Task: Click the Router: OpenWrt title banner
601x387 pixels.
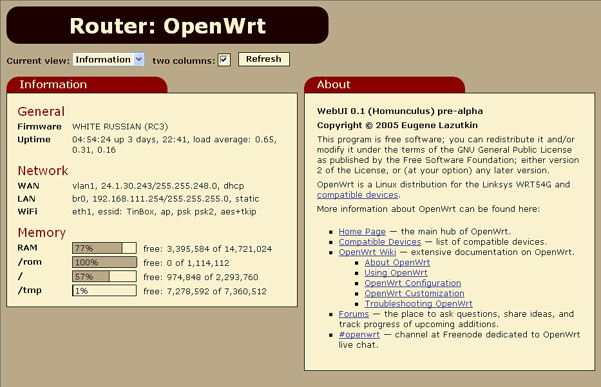Action: click(x=167, y=25)
